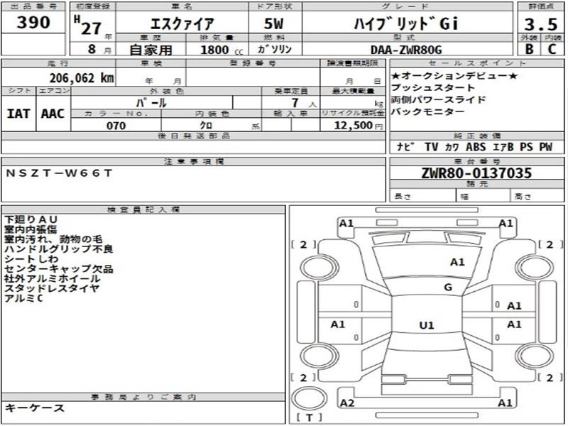
Task: Click the front-right wheel circle in the diagram
Action: (x=534, y=268)
